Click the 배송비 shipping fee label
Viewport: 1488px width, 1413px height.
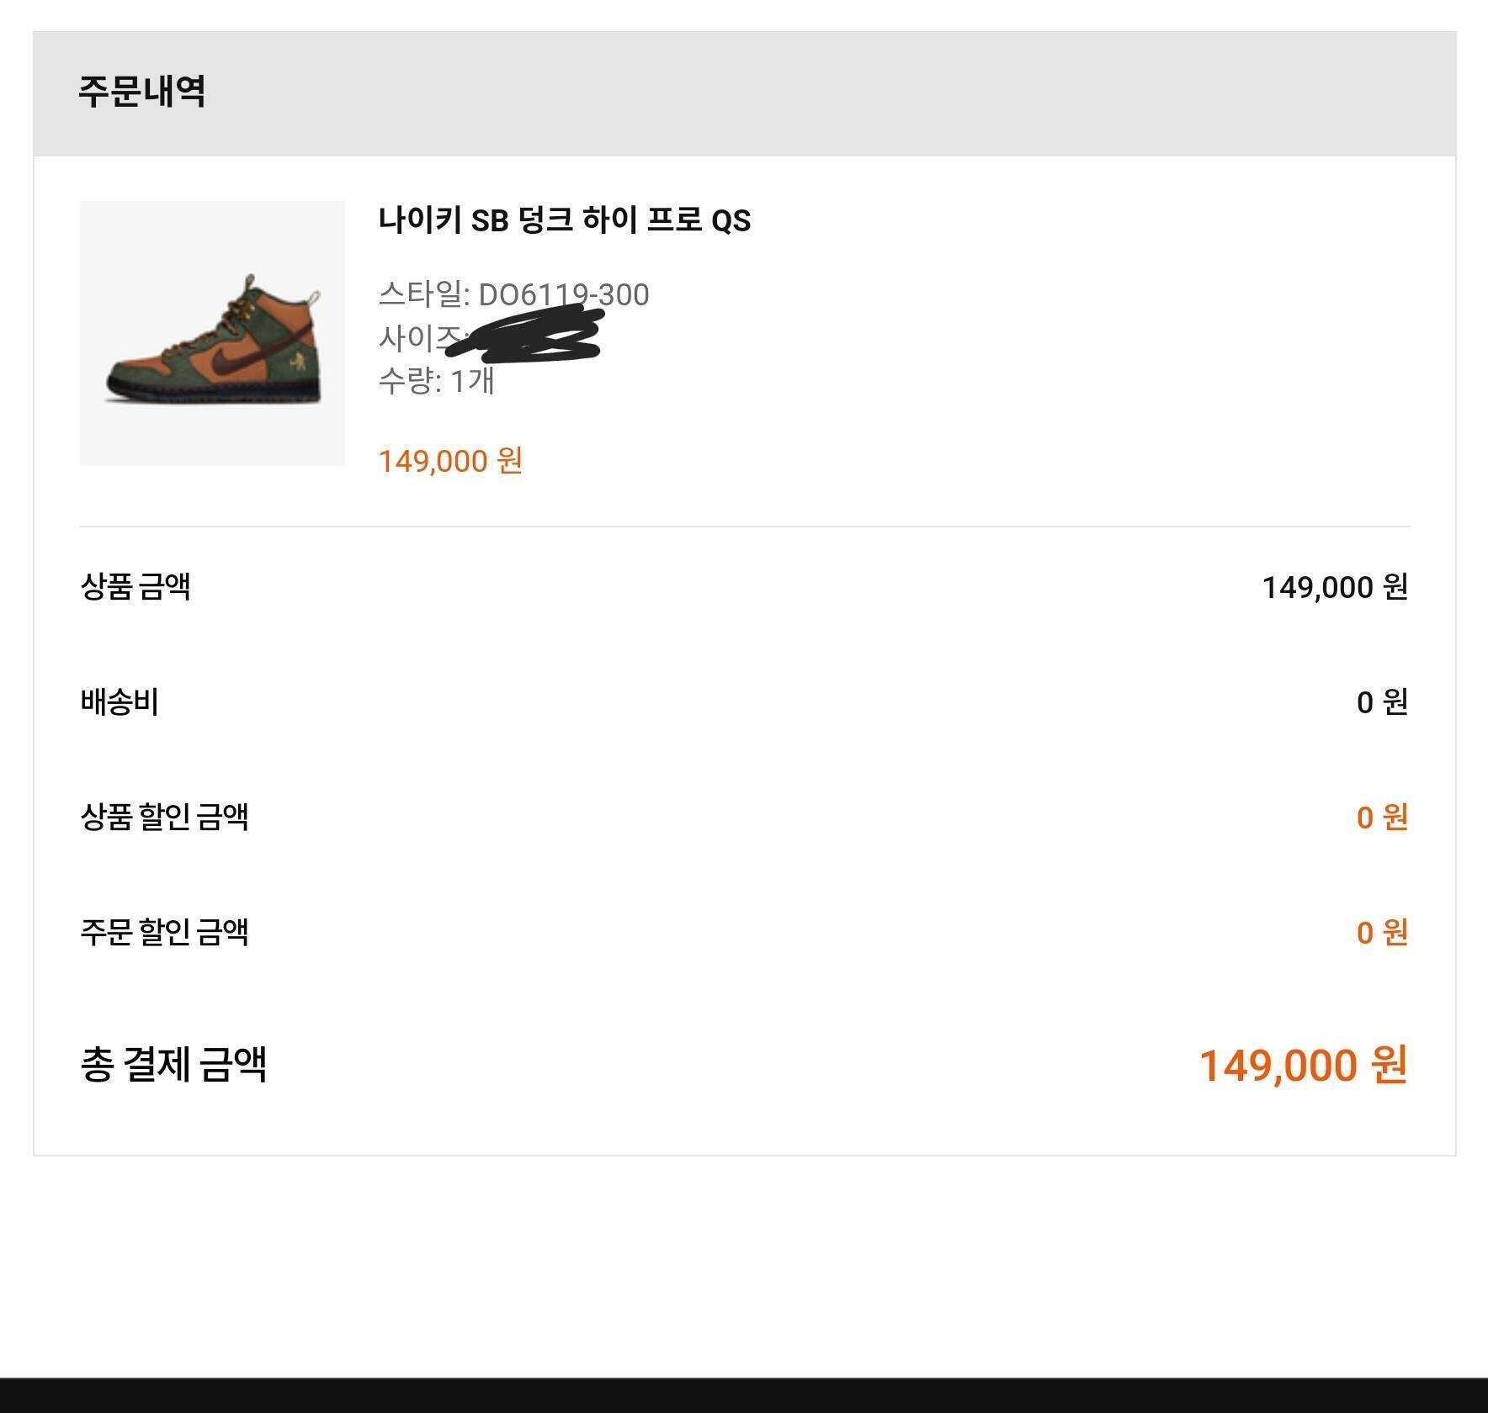point(120,701)
